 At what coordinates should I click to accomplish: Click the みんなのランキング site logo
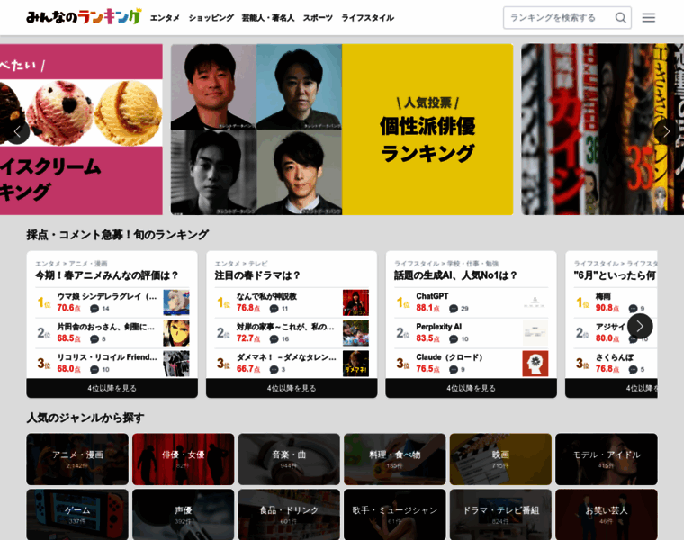tap(84, 17)
